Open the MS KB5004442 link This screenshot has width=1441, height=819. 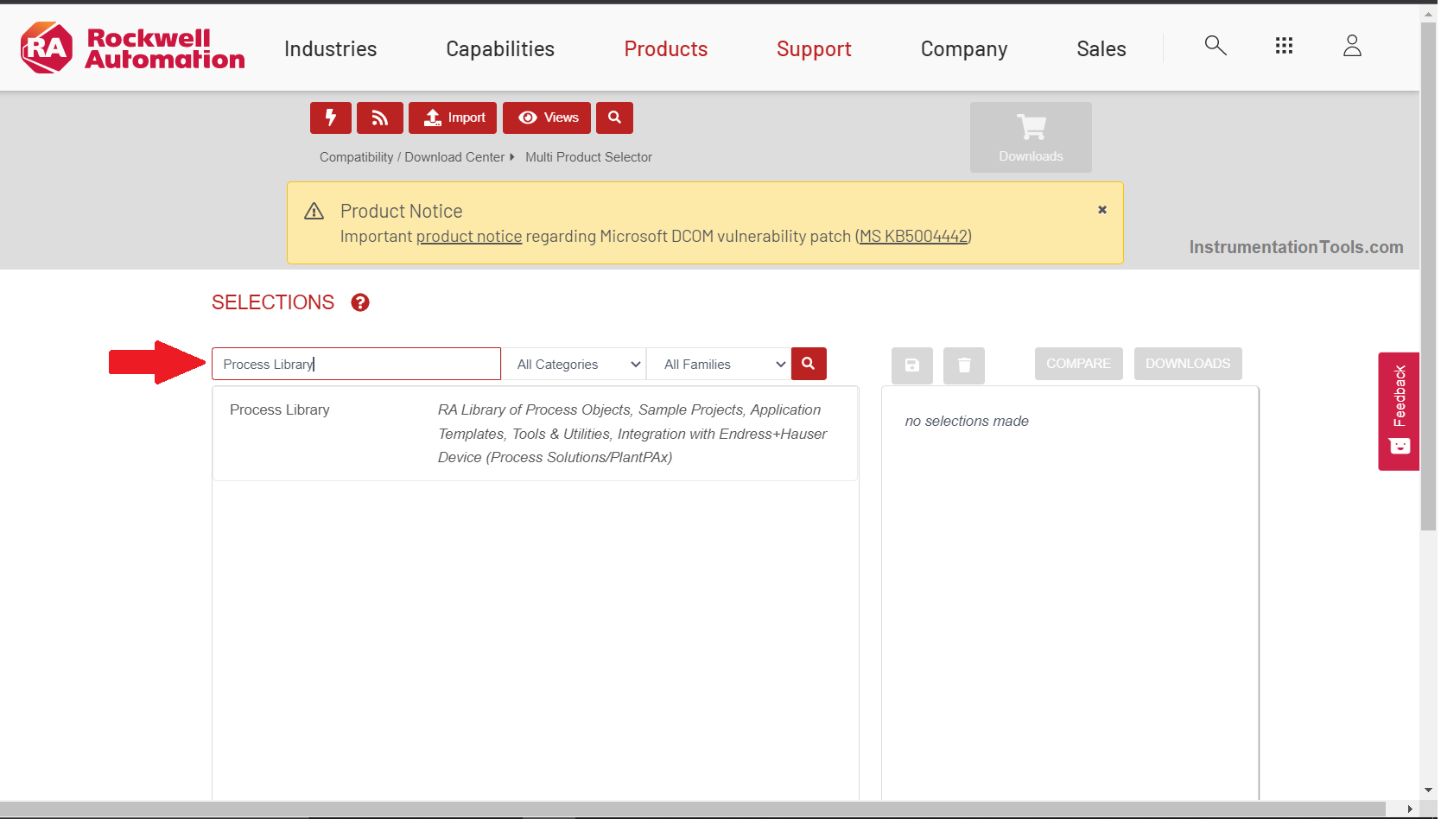913,236
